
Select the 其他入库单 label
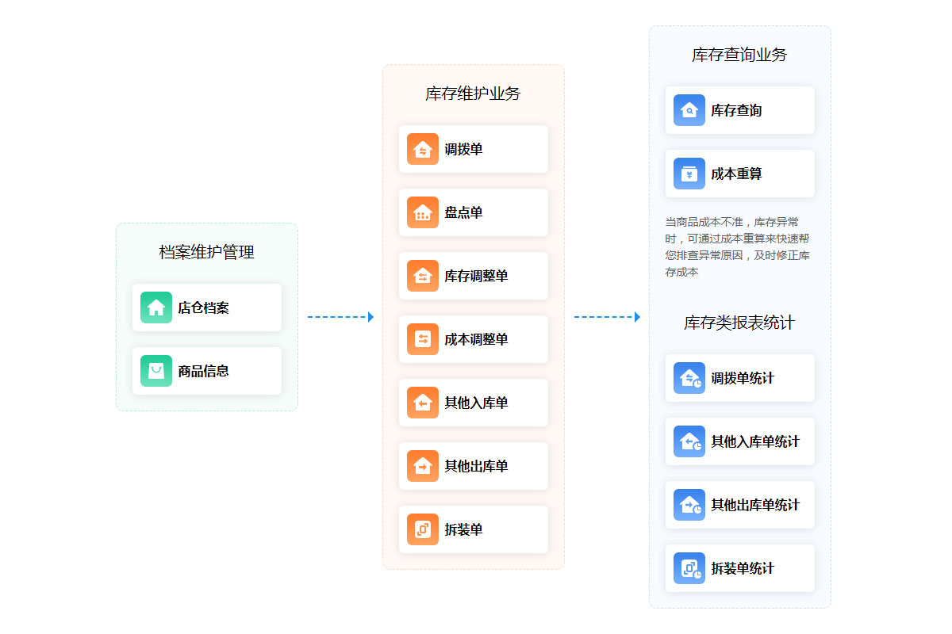[476, 403]
